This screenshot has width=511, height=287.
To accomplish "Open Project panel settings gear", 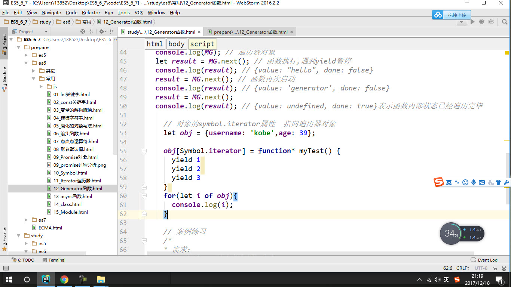I will pyautogui.click(x=102, y=32).
